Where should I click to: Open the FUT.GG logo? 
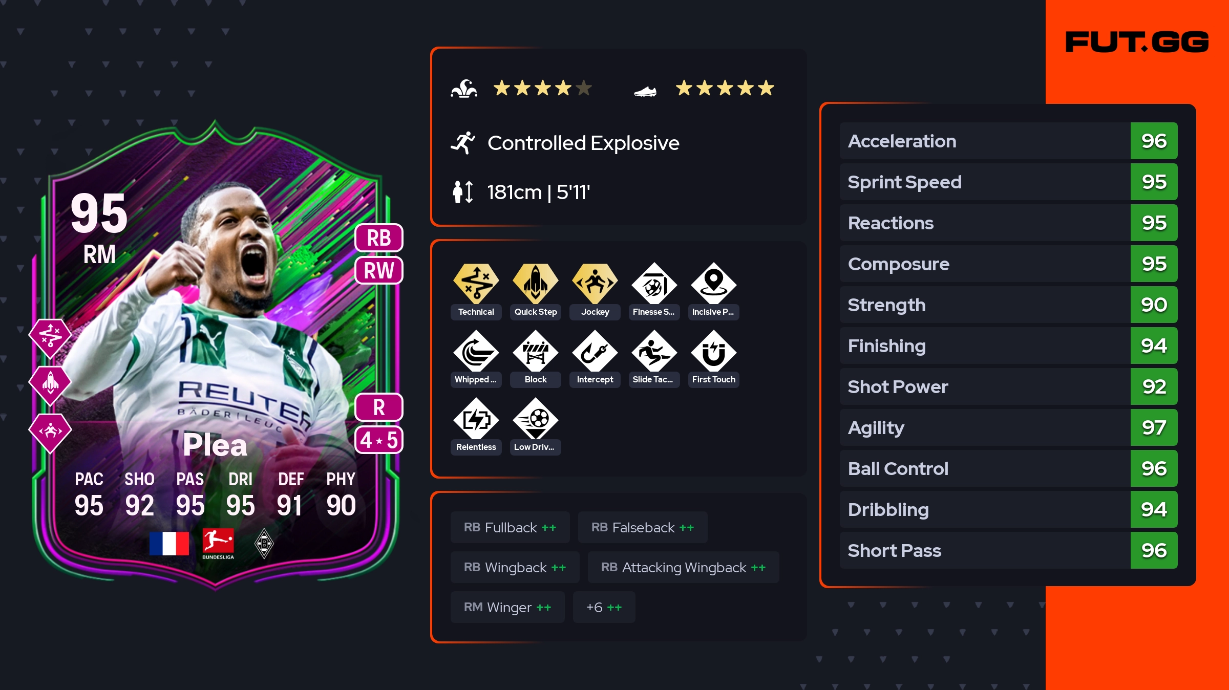coord(1137,42)
